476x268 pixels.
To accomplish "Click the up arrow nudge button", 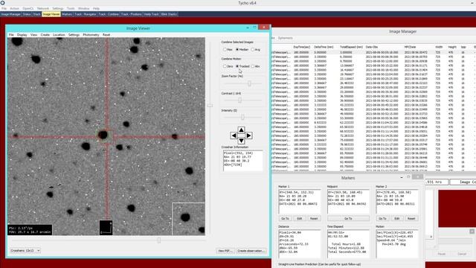I will click(x=241, y=130).
